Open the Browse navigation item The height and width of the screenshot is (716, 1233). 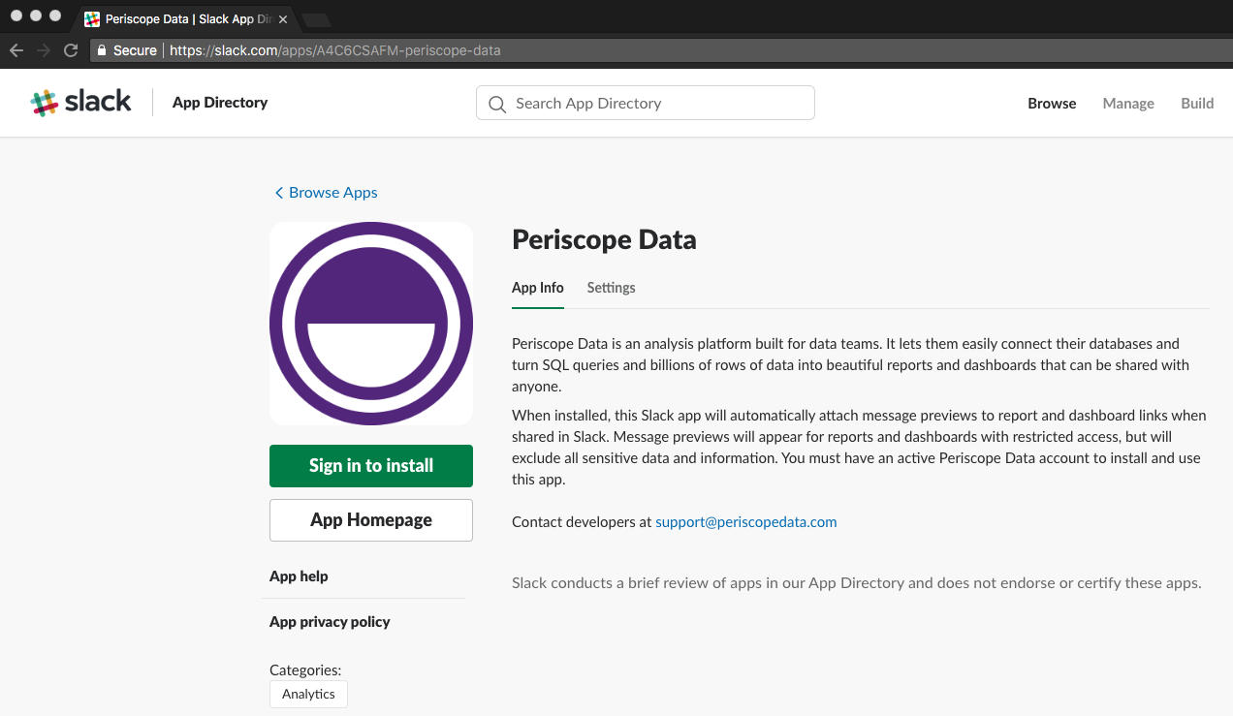(x=1052, y=104)
